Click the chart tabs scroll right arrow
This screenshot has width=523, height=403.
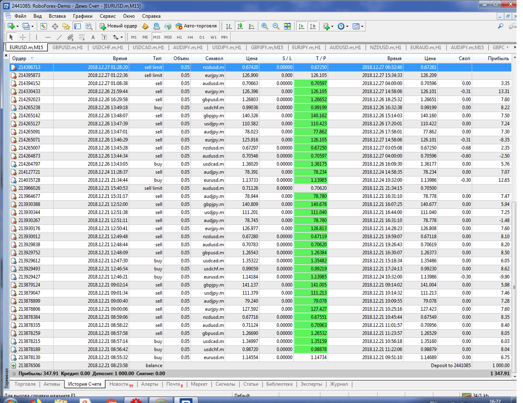514,47
